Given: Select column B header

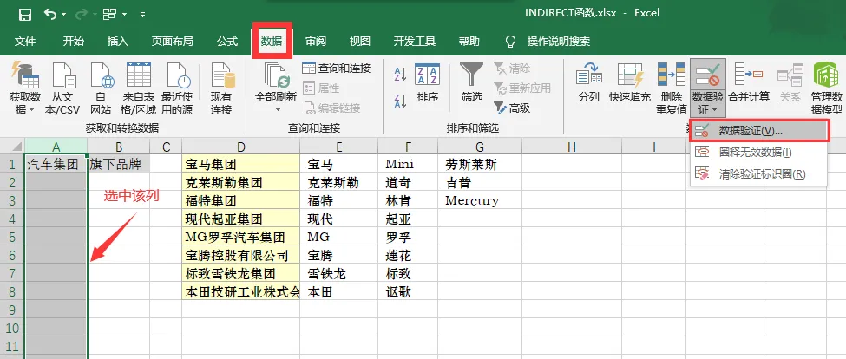Looking at the screenshot, I should click(119, 147).
